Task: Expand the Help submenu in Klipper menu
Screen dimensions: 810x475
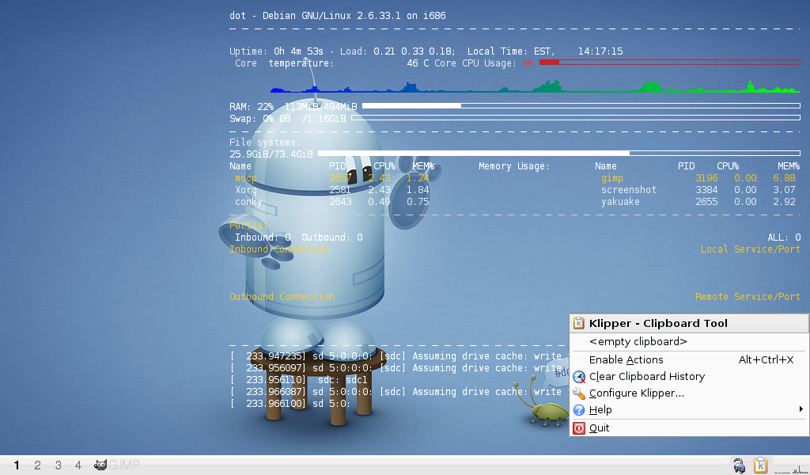Action: click(x=689, y=409)
